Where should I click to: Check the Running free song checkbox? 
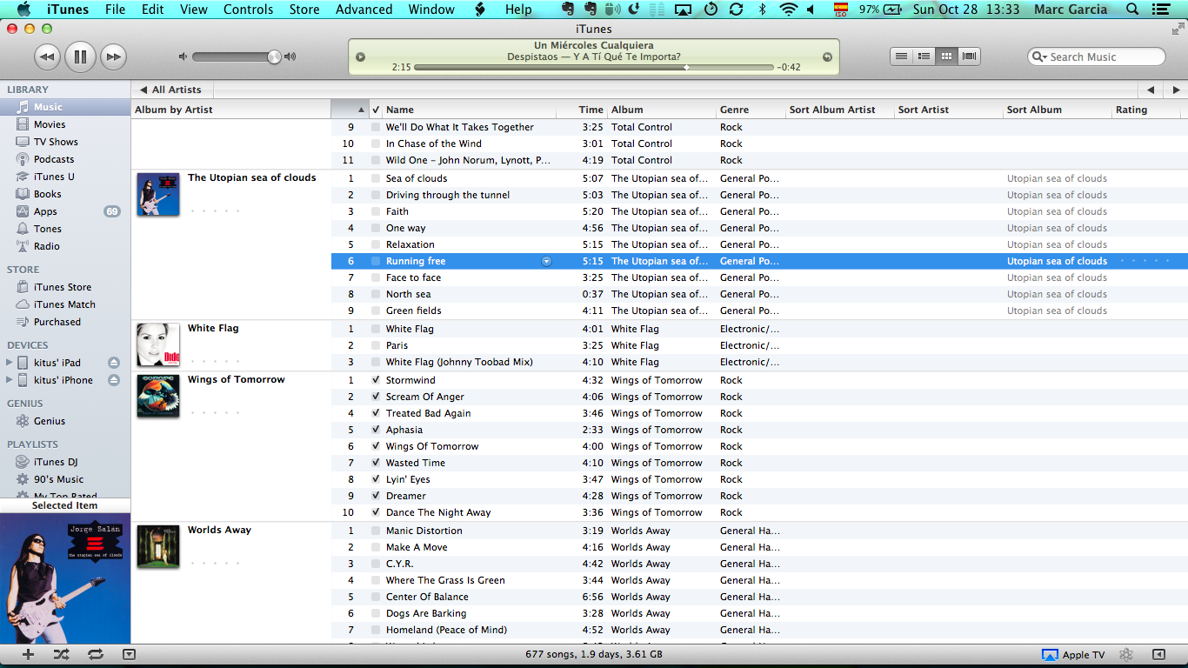tap(376, 261)
